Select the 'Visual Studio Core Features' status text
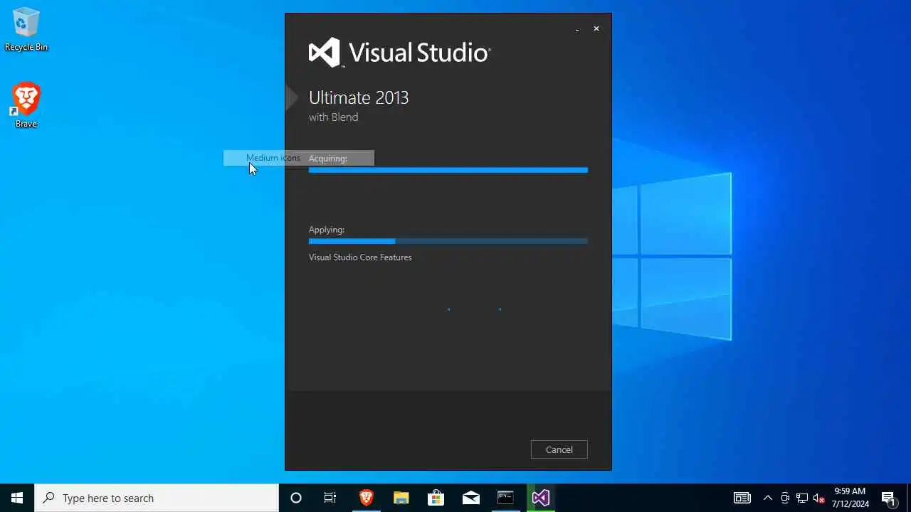This screenshot has height=512, width=911. [360, 257]
